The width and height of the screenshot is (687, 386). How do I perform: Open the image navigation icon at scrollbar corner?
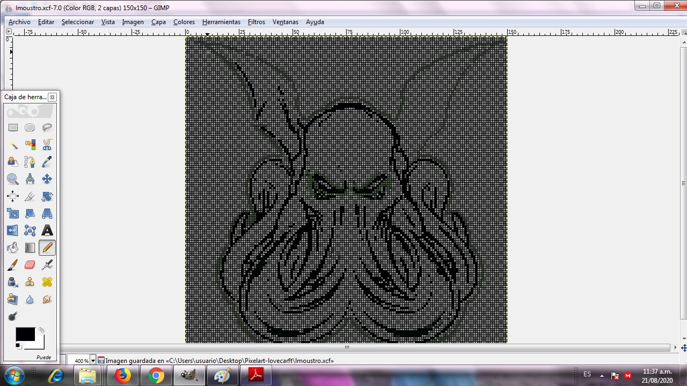pos(683,347)
